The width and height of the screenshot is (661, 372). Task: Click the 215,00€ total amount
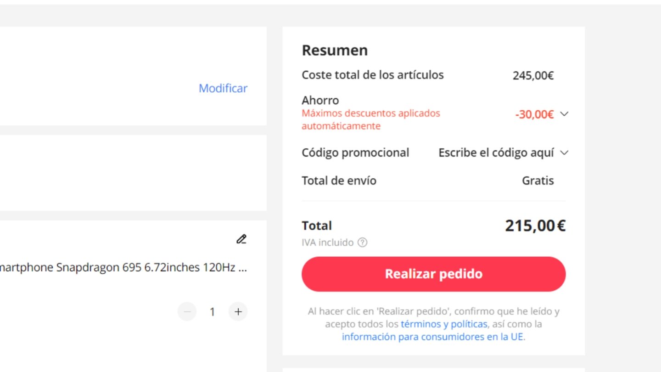pos(535,225)
